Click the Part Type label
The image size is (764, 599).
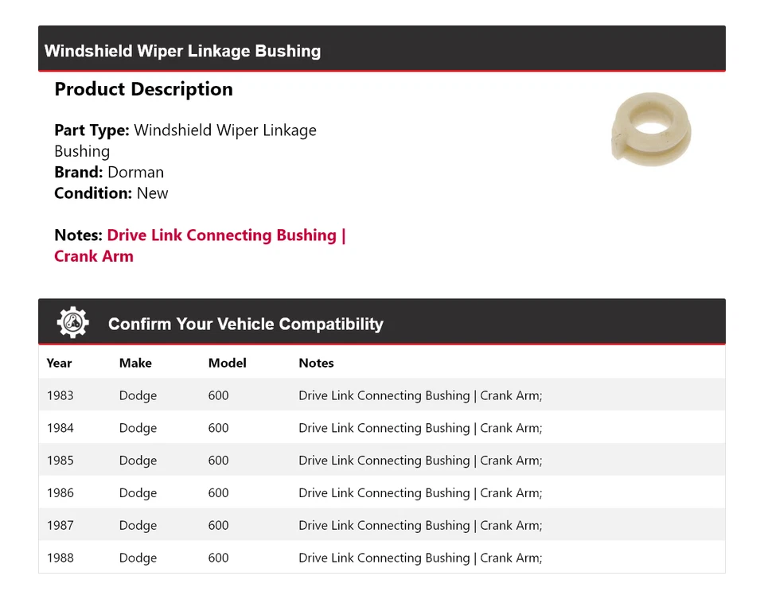click(92, 130)
